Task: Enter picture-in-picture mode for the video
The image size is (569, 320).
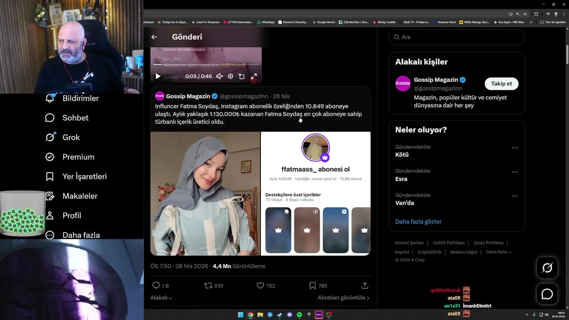Action: [x=241, y=76]
